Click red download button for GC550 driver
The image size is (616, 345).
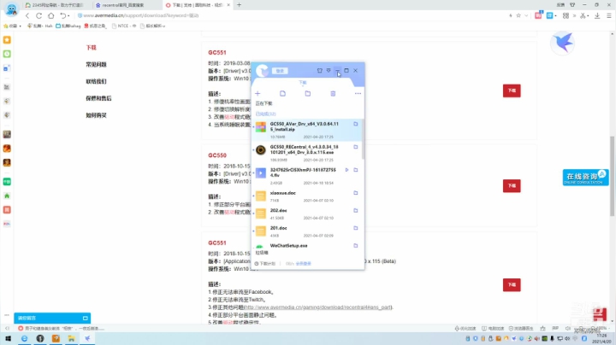click(512, 186)
